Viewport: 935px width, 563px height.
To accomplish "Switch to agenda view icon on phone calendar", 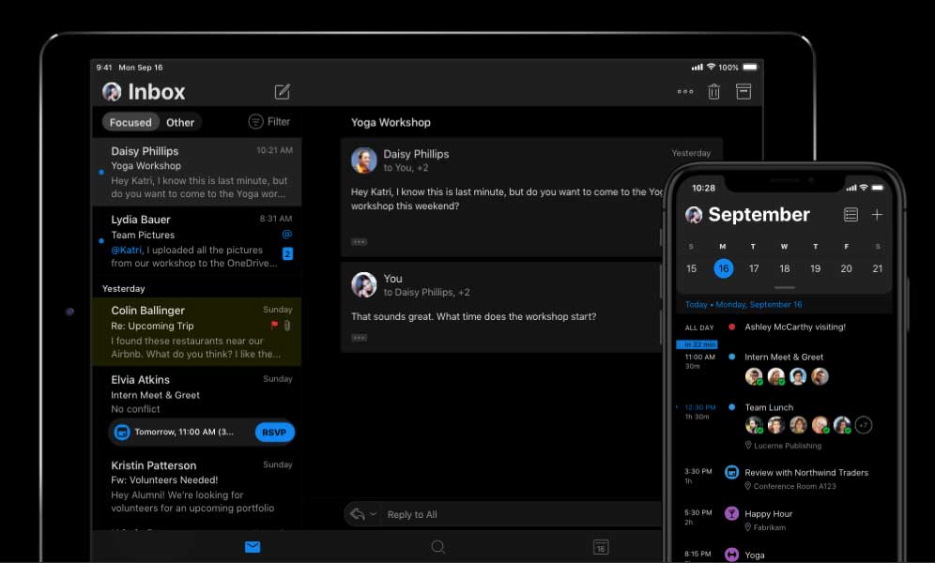I will 851,215.
